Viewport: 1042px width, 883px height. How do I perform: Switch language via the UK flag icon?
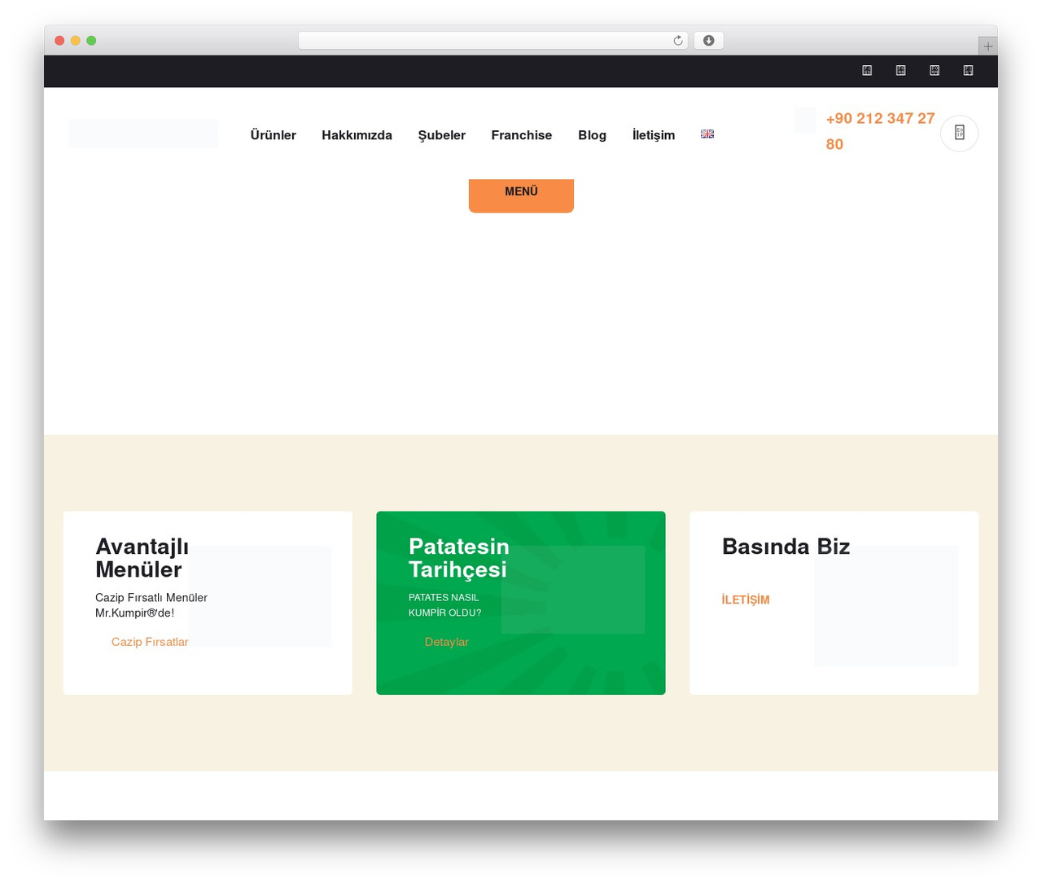[707, 134]
